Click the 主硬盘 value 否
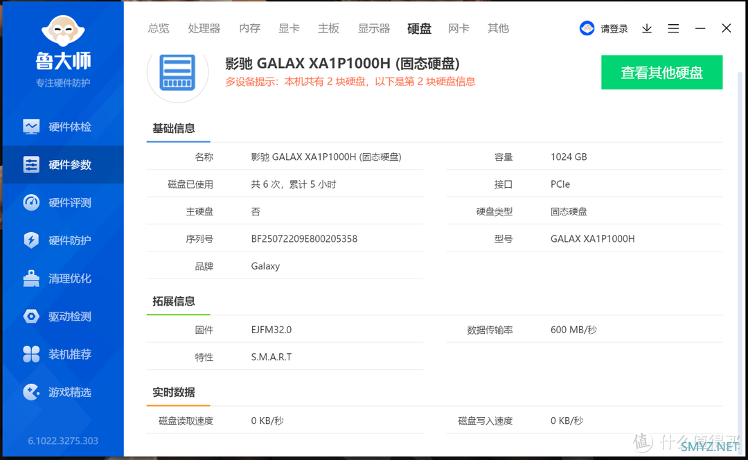 point(256,211)
